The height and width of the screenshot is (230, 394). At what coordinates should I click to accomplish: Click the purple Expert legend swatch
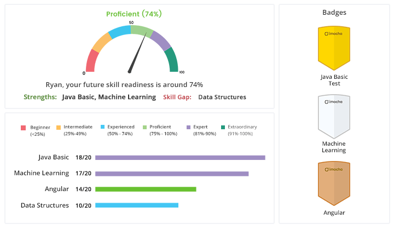188,128
